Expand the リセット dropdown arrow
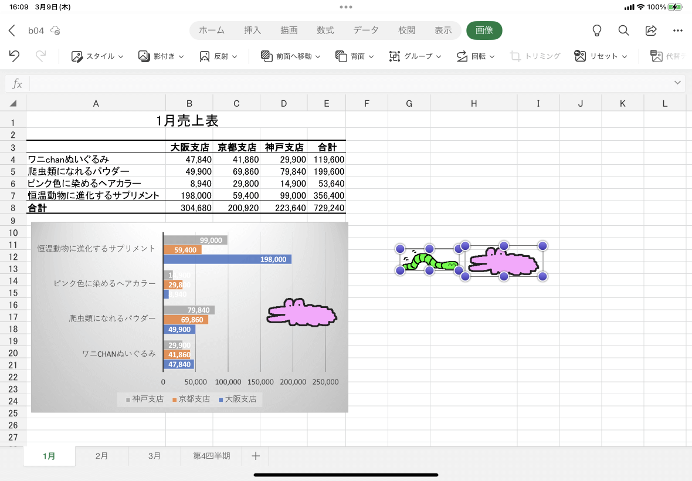 pos(625,57)
